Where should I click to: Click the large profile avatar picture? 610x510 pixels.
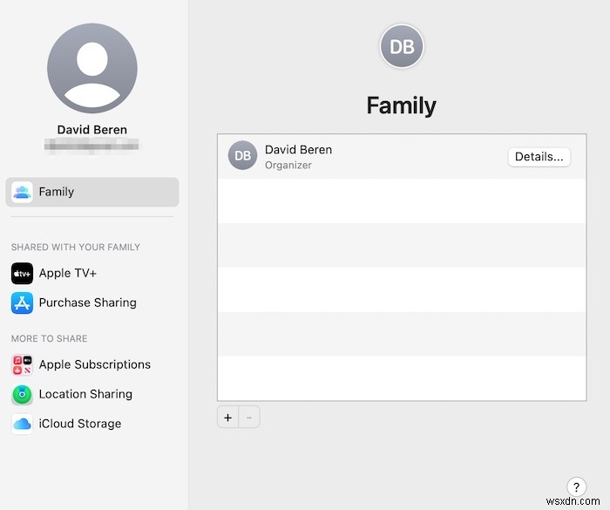[x=92, y=68]
